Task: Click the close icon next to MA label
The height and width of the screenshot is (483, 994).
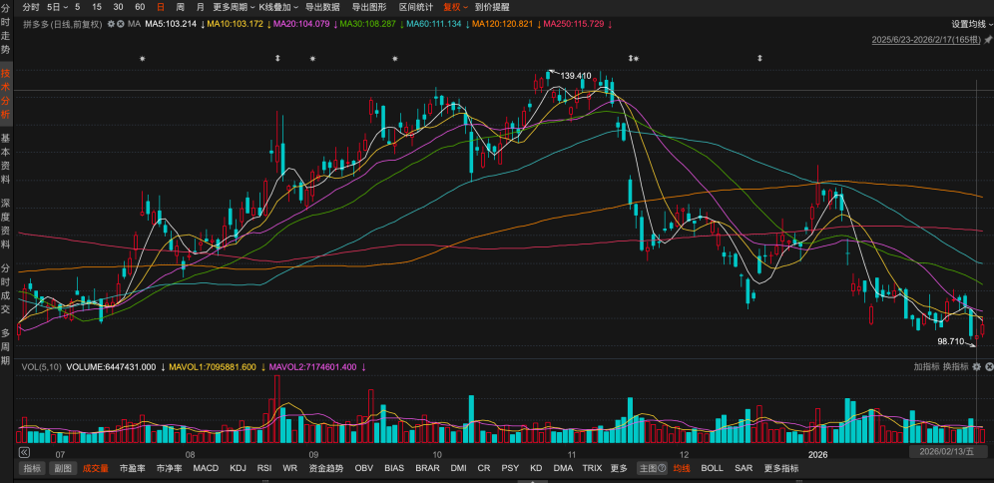Action: [122, 23]
